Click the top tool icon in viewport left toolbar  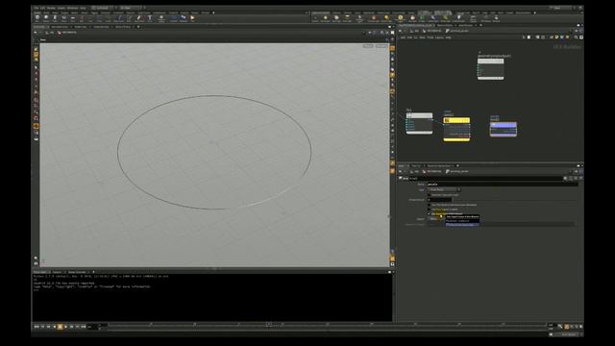pyautogui.click(x=37, y=49)
